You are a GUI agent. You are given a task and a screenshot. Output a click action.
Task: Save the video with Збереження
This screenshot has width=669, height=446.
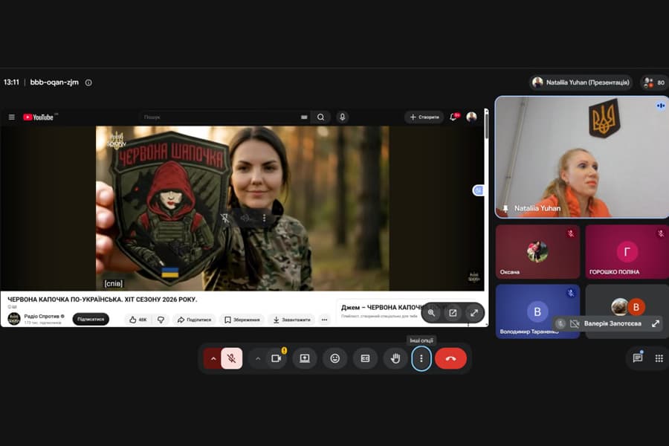tap(242, 320)
